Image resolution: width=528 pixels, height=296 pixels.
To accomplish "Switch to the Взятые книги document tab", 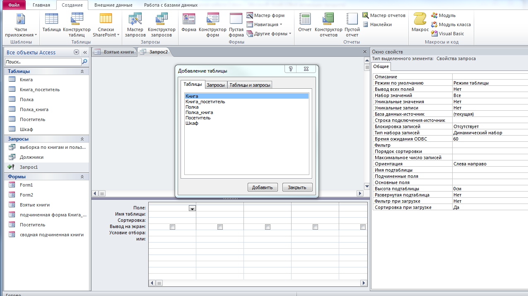I will (114, 52).
